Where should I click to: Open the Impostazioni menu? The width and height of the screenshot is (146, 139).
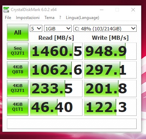28,18
